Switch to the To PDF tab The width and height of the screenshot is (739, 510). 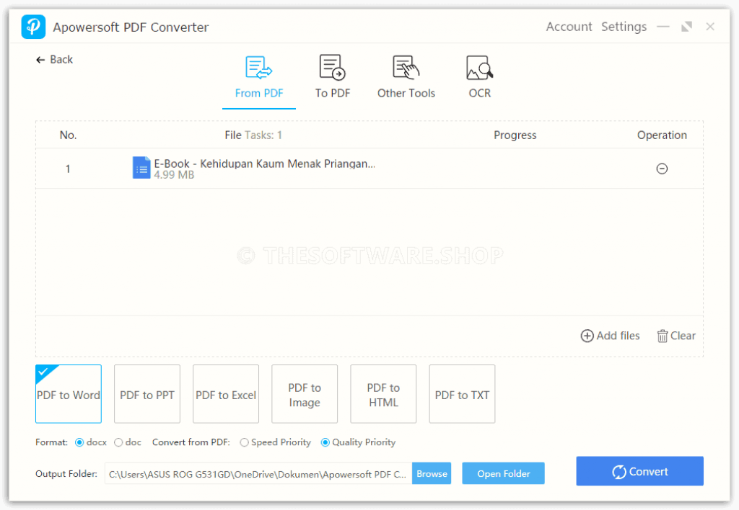click(332, 78)
